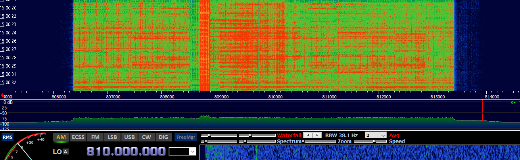520x160 pixels.
Task: Click the red Waterfall label
Action: click(x=289, y=135)
